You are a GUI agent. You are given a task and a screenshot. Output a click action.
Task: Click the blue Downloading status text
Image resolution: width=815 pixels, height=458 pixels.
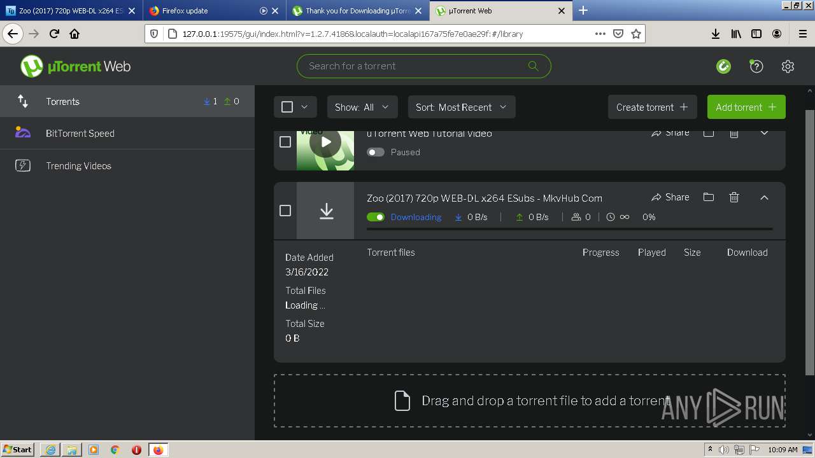point(416,217)
